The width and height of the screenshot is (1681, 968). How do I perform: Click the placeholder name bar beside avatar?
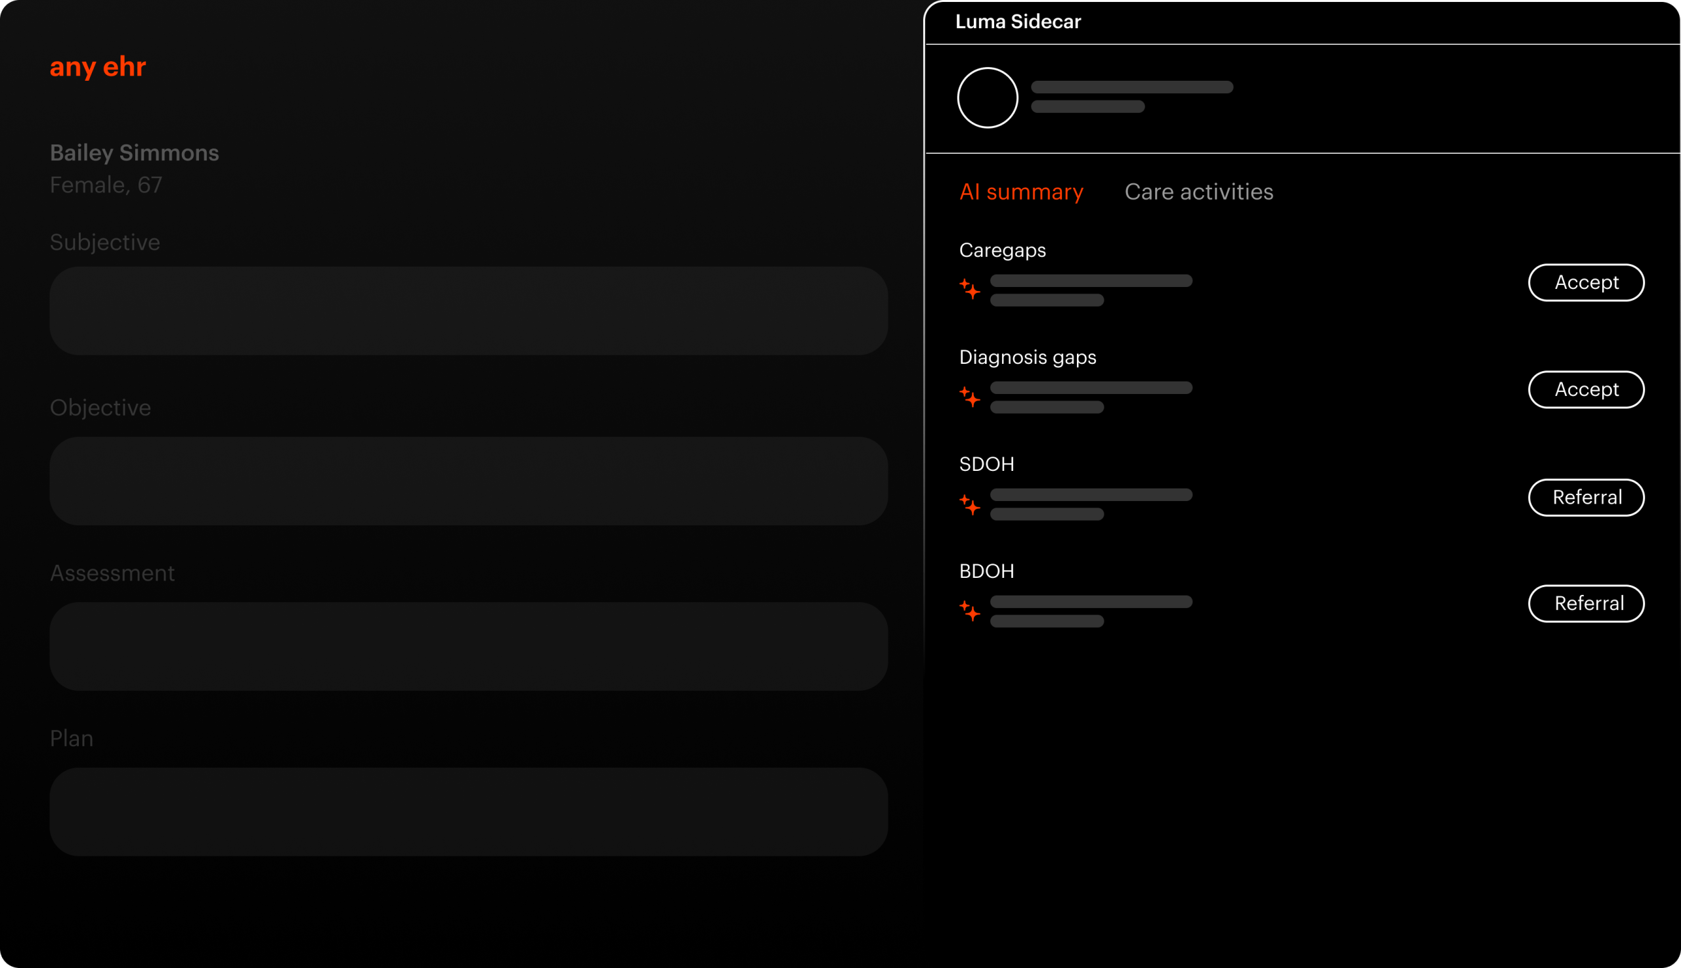coord(1131,87)
